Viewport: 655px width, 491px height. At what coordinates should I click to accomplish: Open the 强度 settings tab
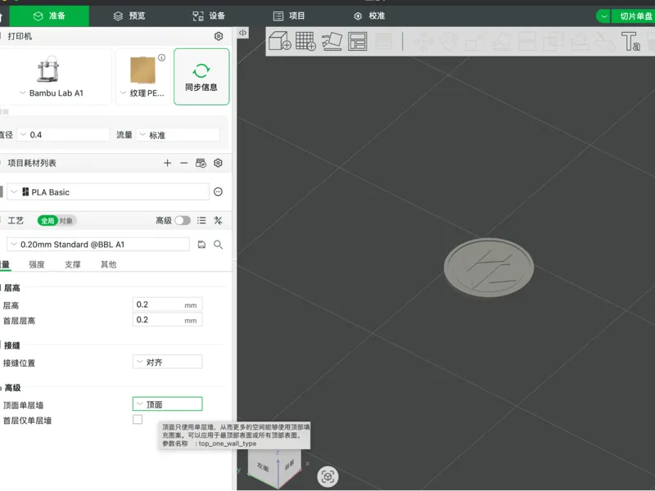[36, 264]
